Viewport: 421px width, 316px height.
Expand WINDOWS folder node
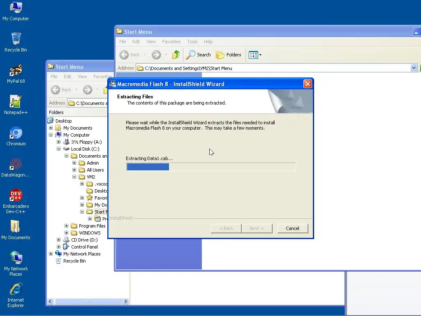pos(66,233)
